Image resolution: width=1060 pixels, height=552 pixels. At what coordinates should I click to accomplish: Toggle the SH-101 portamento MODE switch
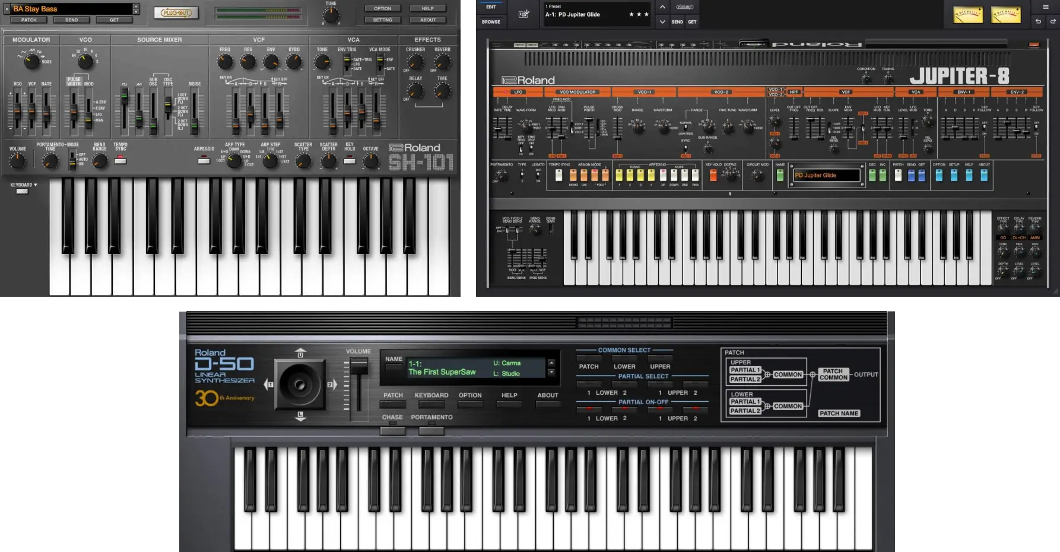(x=72, y=159)
